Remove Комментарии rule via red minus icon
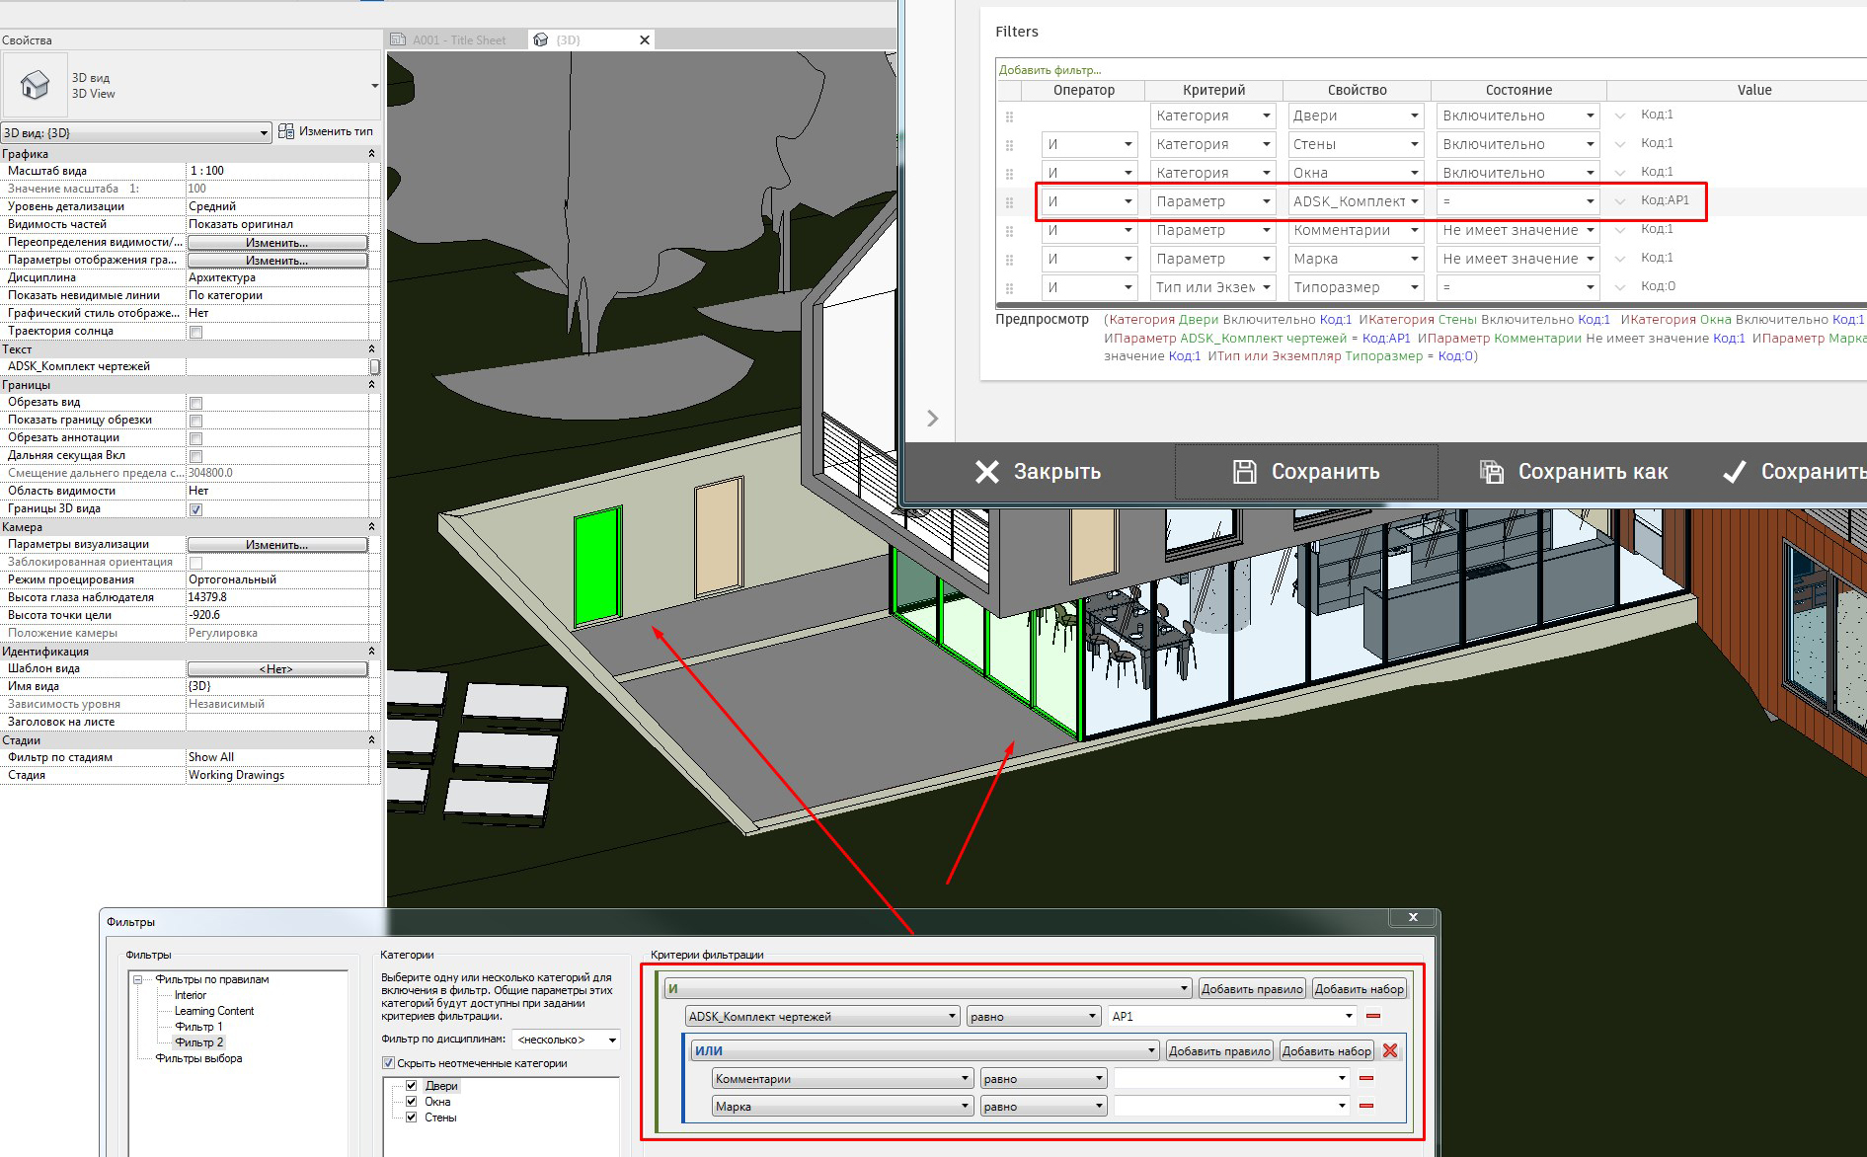1867x1157 pixels. (1367, 1078)
